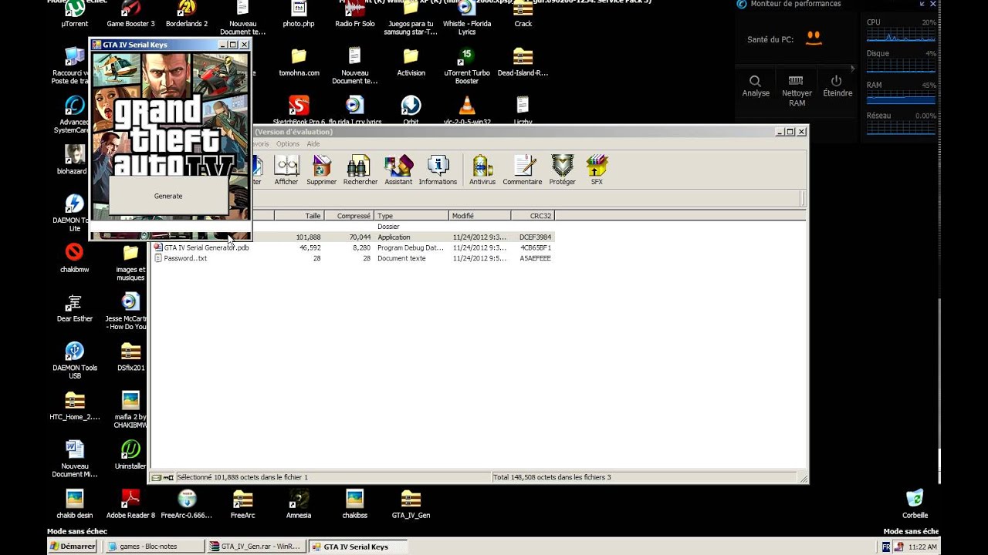Open the Crack archive on desktop

[523, 14]
